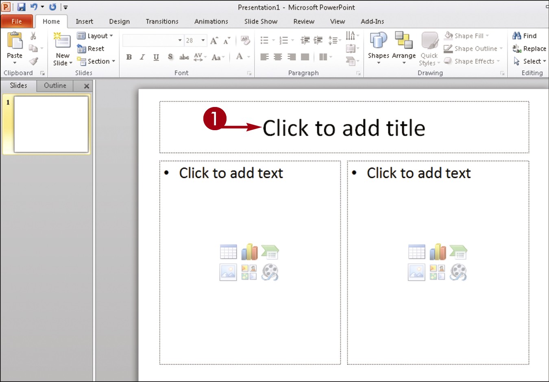Click the New Slide icon
Screen dimensions: 549x382
point(62,41)
